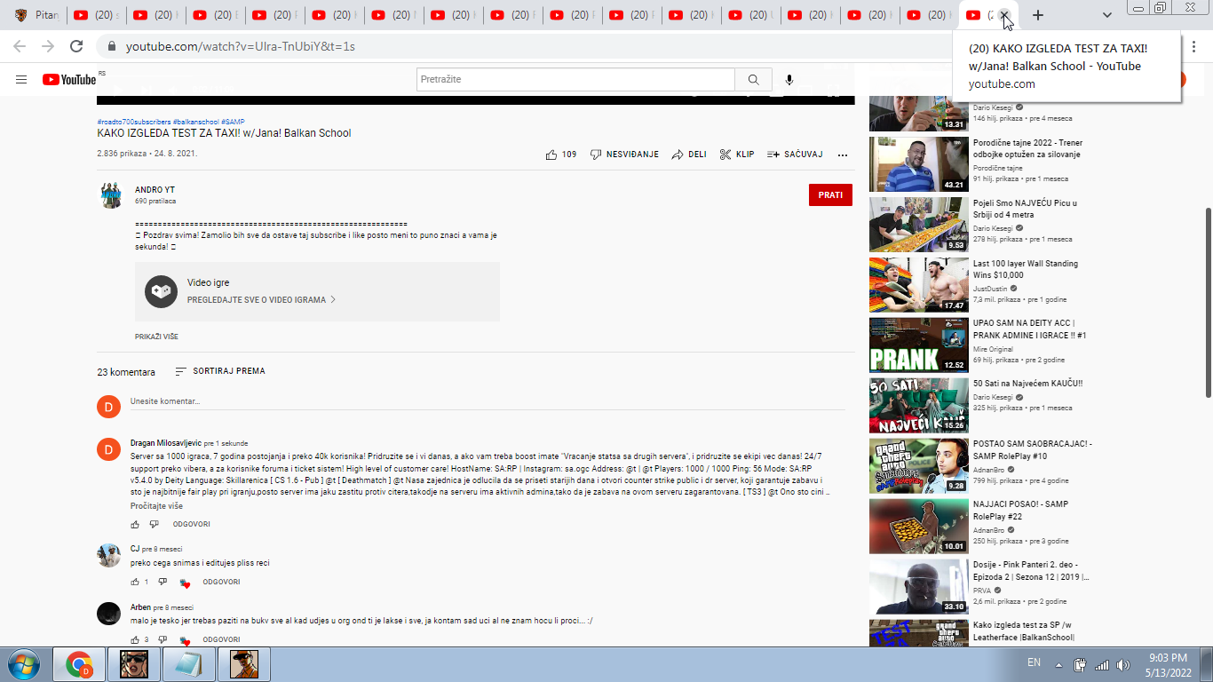Open SORTIRAJ PREMA comment sorting
Viewport: 1213px width, 682px height.
pos(220,371)
